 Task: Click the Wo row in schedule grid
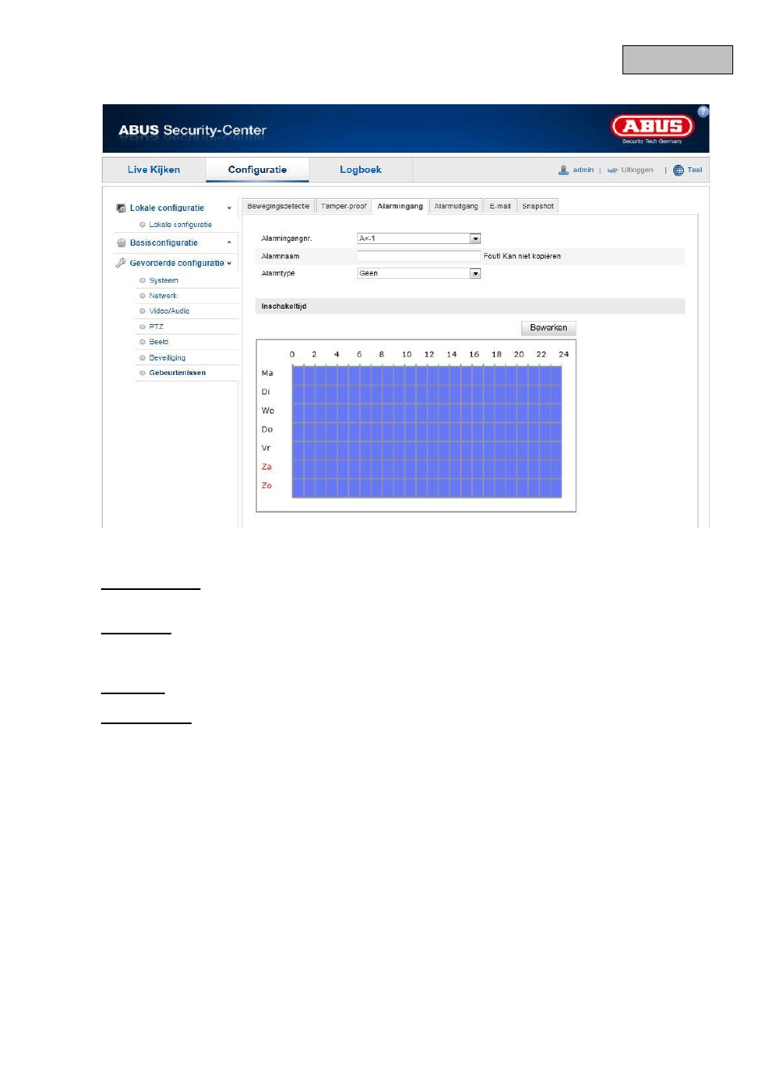[x=426, y=411]
